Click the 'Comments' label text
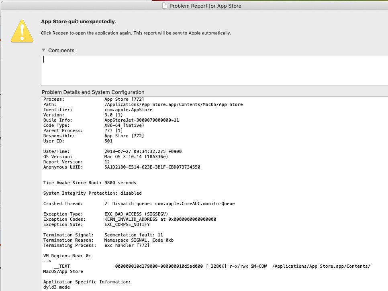The width and height of the screenshot is (388, 291). pyautogui.click(x=61, y=51)
